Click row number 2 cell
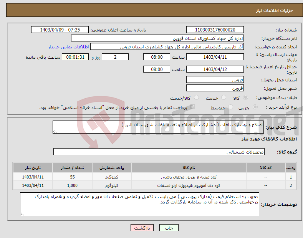303x238 pixels. (291, 185)
